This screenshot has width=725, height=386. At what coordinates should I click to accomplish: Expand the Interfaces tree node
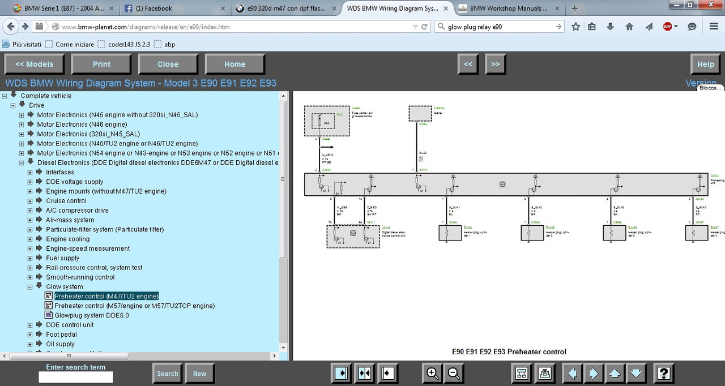click(31, 172)
